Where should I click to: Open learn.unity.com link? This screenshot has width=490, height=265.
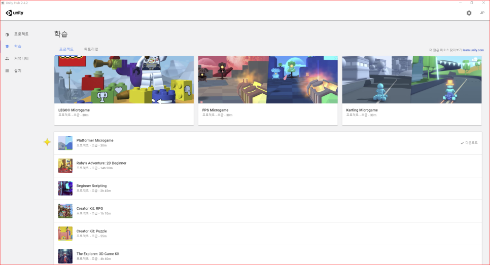(473, 50)
